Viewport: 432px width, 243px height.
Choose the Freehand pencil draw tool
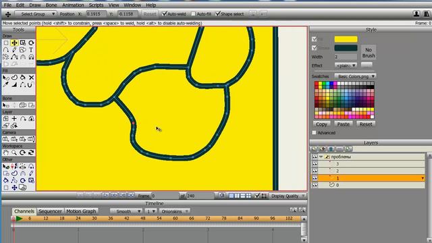[14, 50]
